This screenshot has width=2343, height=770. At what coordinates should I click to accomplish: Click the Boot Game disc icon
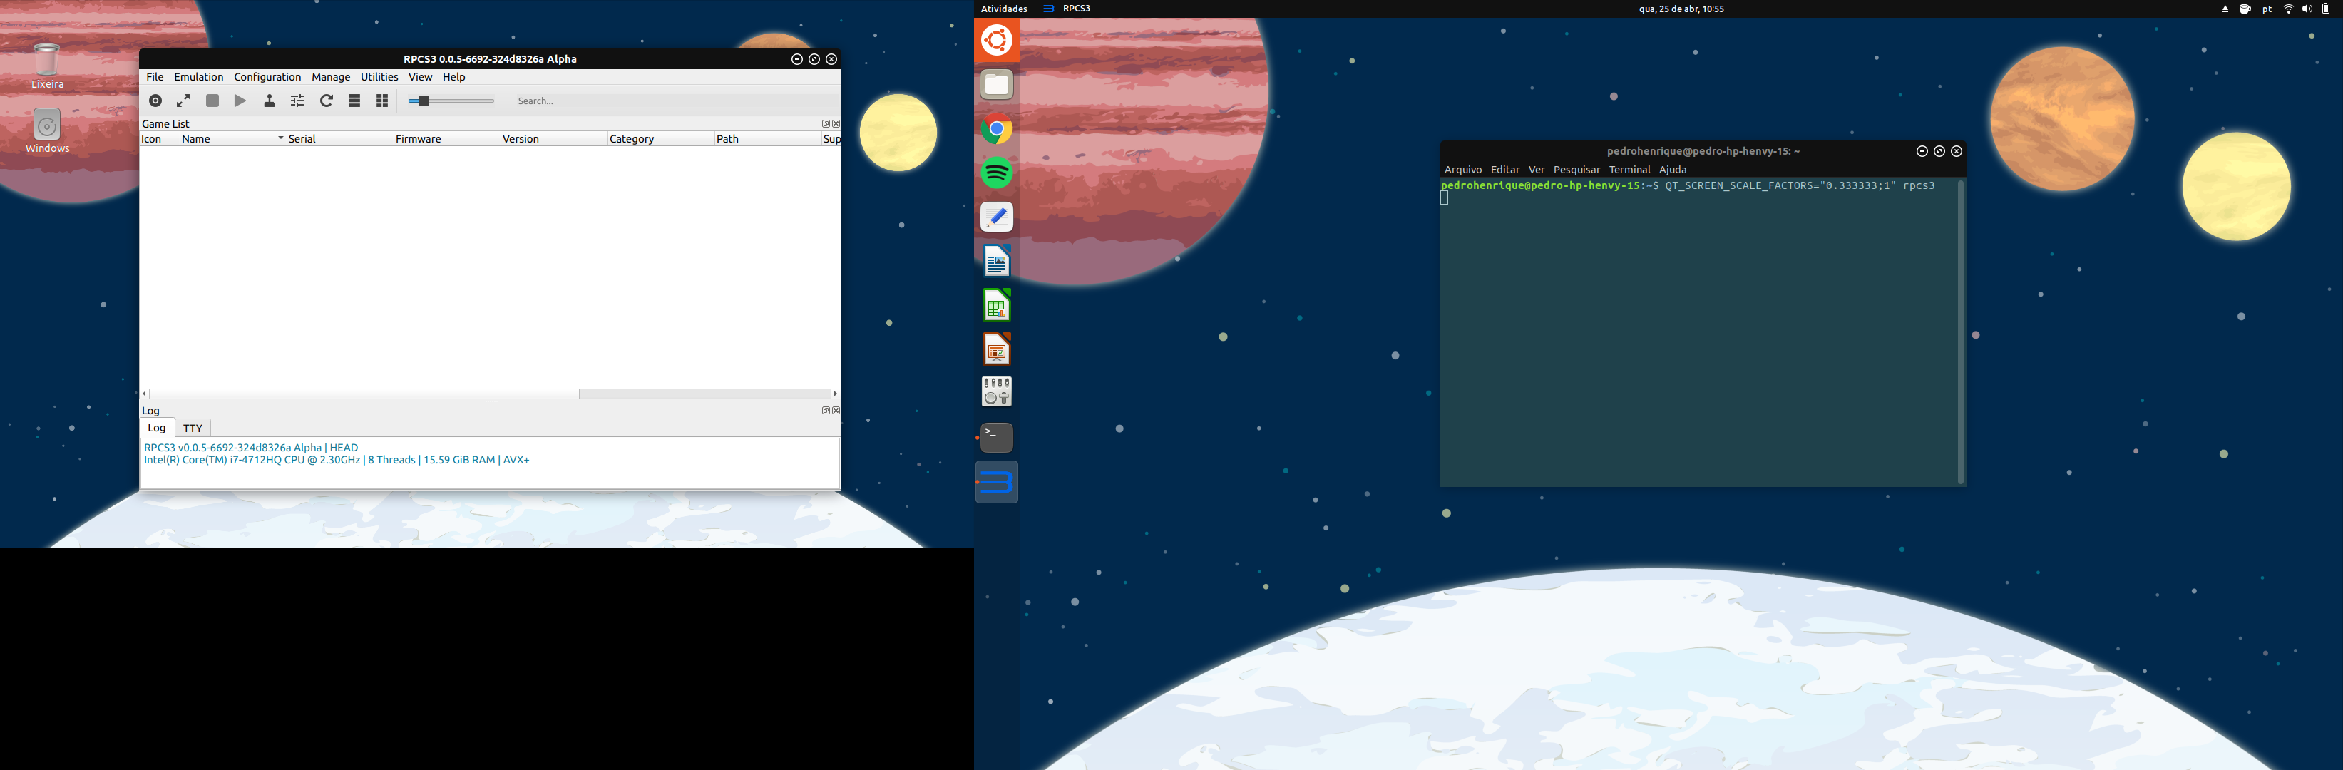pos(155,101)
